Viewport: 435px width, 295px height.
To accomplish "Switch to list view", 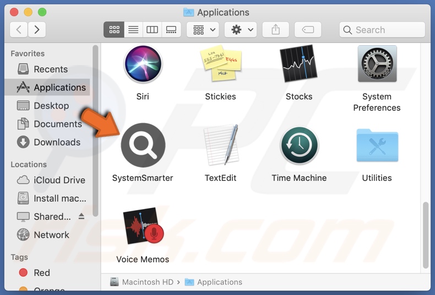I will 133,29.
